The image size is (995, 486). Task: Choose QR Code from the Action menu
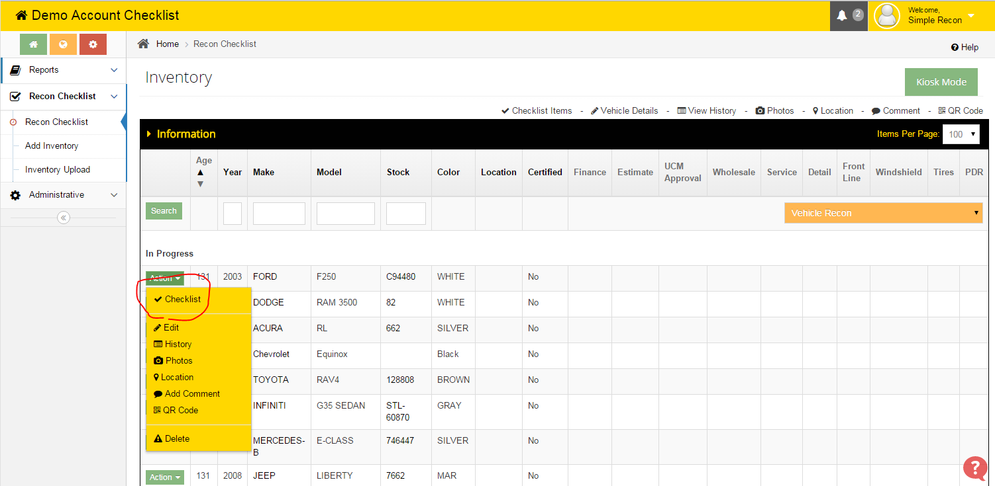(x=176, y=410)
